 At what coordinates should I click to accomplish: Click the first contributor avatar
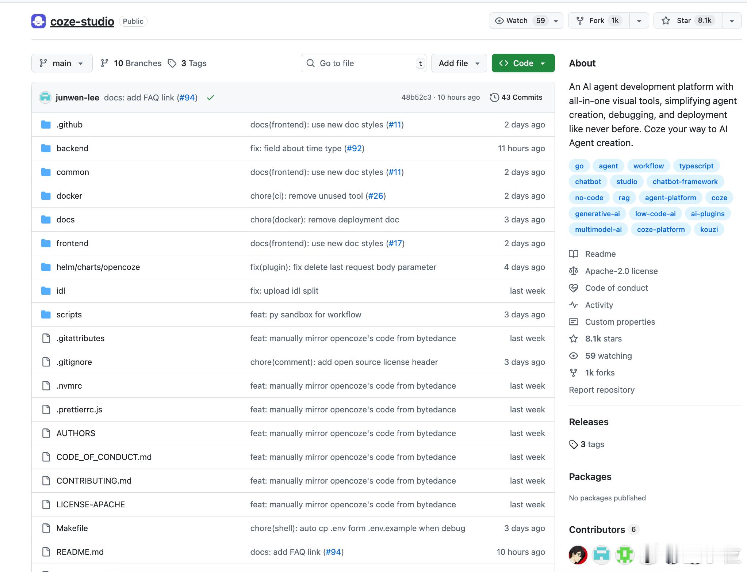point(578,555)
